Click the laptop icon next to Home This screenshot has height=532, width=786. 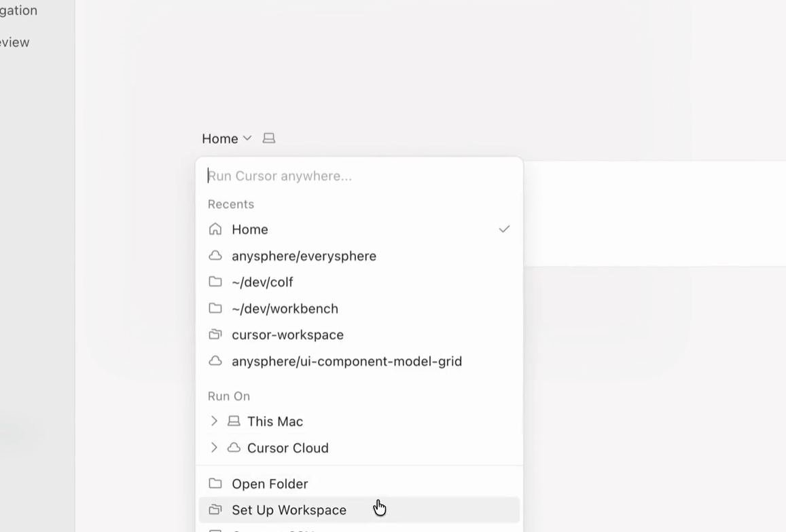[x=269, y=138]
